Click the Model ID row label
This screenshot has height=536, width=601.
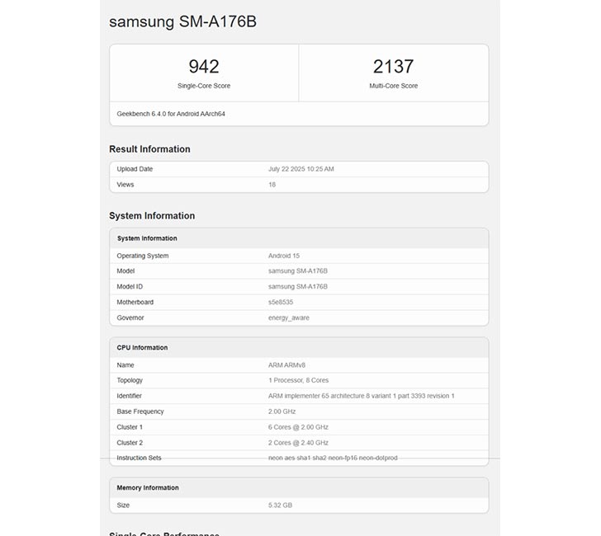(130, 287)
